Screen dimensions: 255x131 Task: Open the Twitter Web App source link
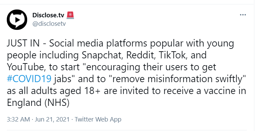(x=98, y=119)
